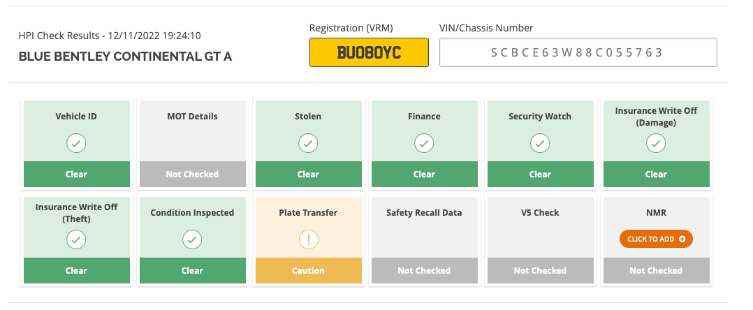Click the Condition Inspected checkmark icon
753x310 pixels.
(x=192, y=239)
